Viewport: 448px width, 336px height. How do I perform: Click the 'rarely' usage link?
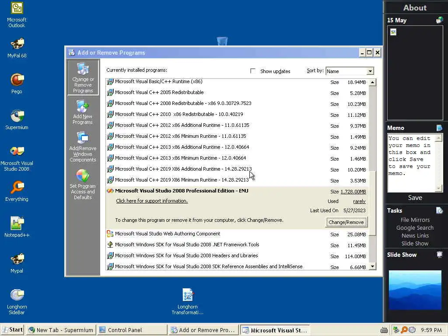359,201
